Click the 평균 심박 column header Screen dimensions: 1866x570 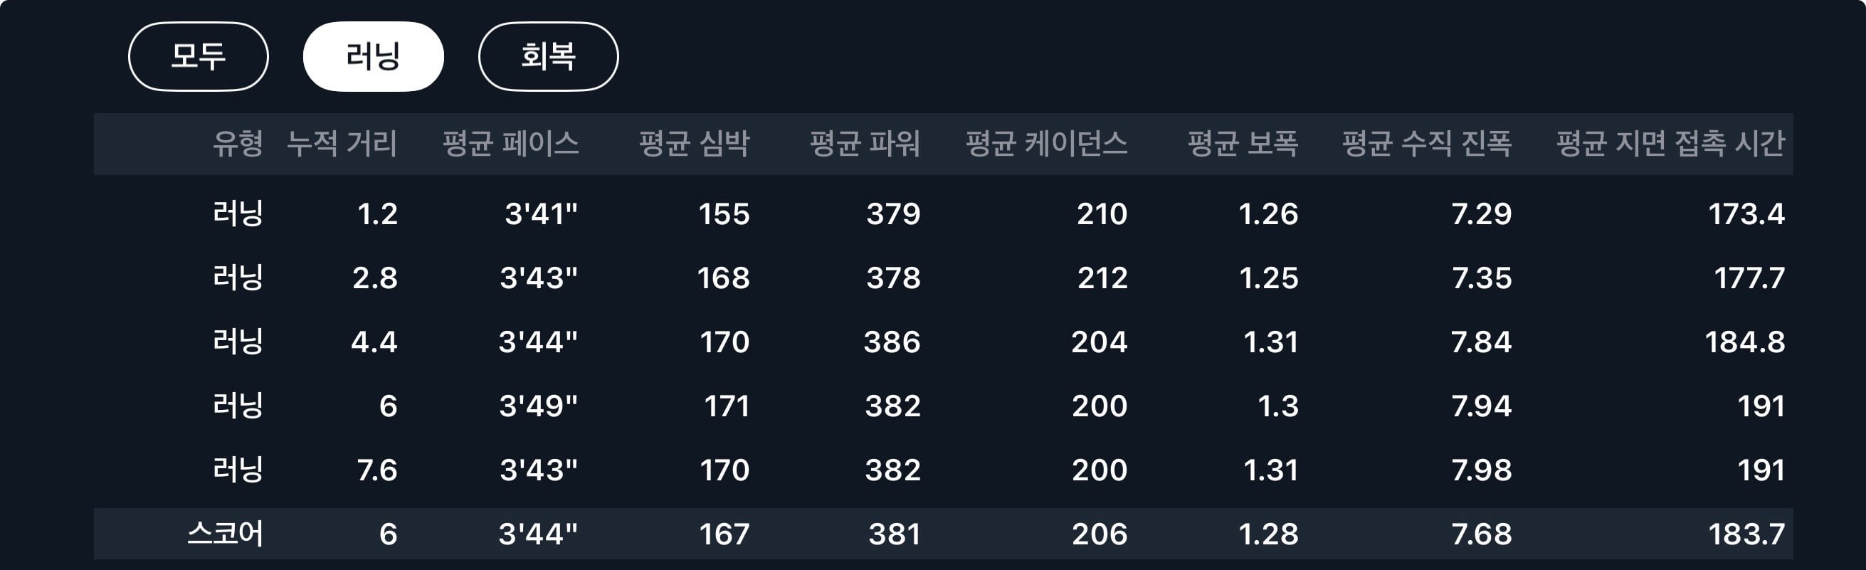click(x=694, y=144)
